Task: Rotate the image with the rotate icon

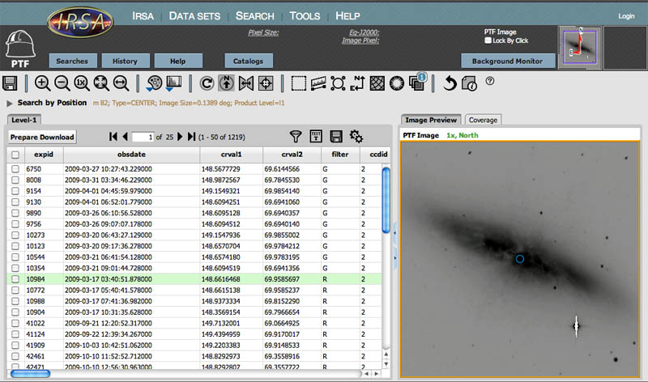Action: tap(206, 83)
